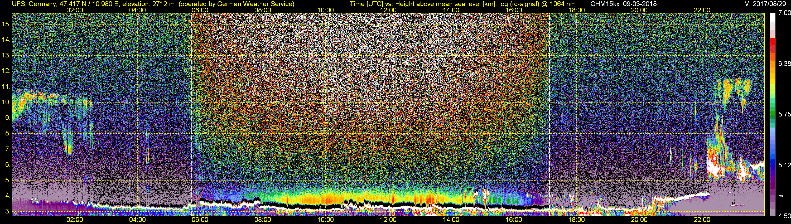The height and width of the screenshot is (224, 791).
Task: Click the '08:00' label on the top time axis
Action: pyautogui.click(x=263, y=10)
